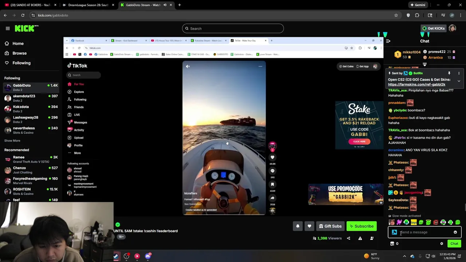
Task: Open the Kick hamburger menu
Action: click(8, 28)
